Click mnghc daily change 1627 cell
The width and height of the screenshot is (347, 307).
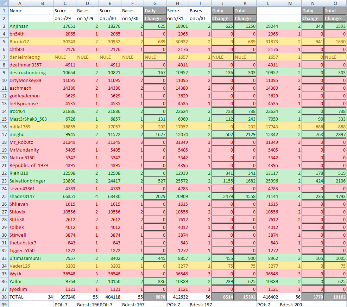pyautogui.click(x=155, y=134)
